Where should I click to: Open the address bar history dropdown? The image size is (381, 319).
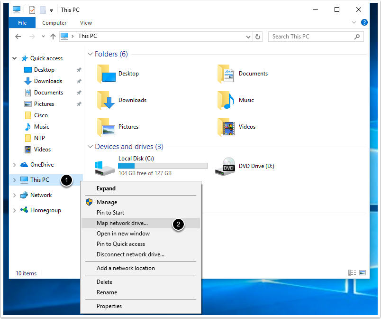click(248, 37)
